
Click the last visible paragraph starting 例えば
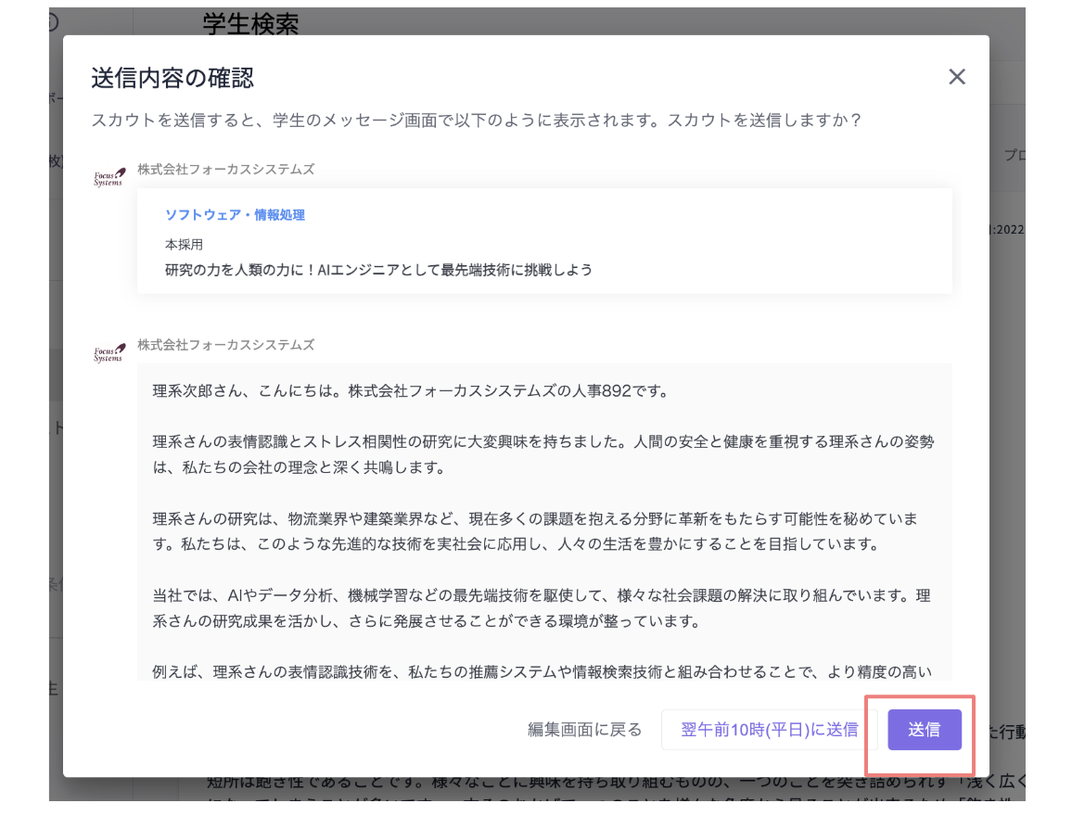(x=543, y=670)
